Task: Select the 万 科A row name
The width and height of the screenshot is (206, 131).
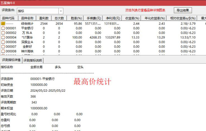Action: 27,33
